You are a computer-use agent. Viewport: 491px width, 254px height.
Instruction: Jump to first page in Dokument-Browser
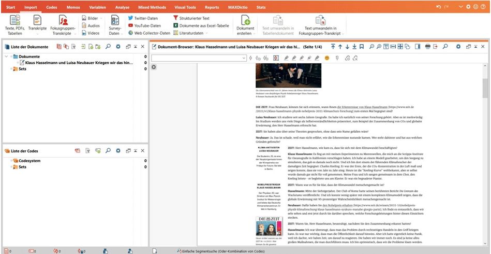tap(333, 47)
